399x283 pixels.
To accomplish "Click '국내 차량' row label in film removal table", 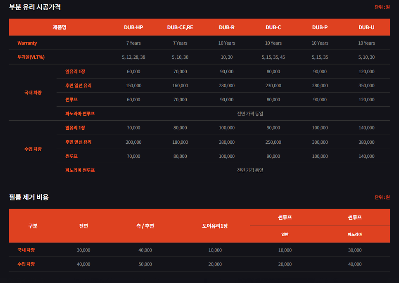I will pos(26,250).
